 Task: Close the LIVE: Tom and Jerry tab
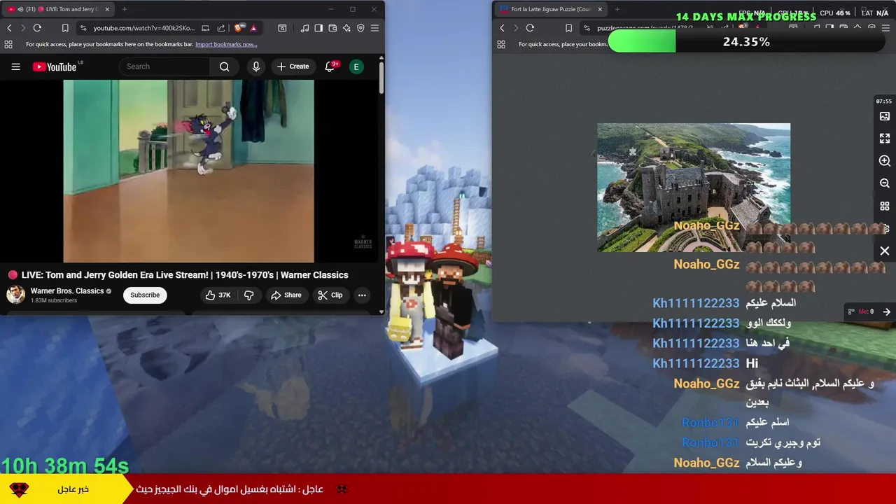[107, 9]
